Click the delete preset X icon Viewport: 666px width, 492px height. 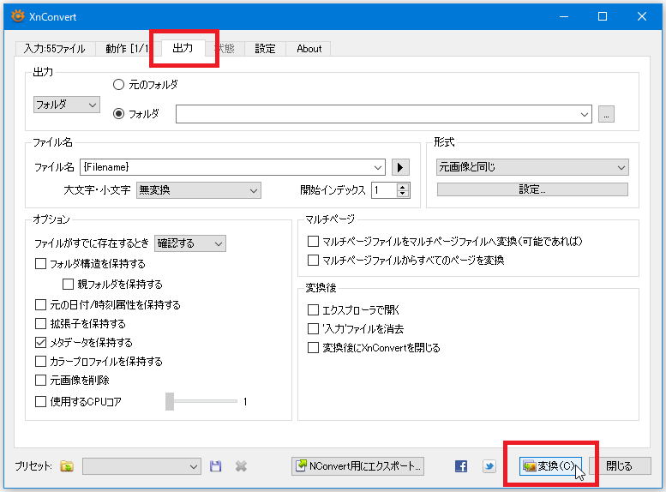[241, 466]
